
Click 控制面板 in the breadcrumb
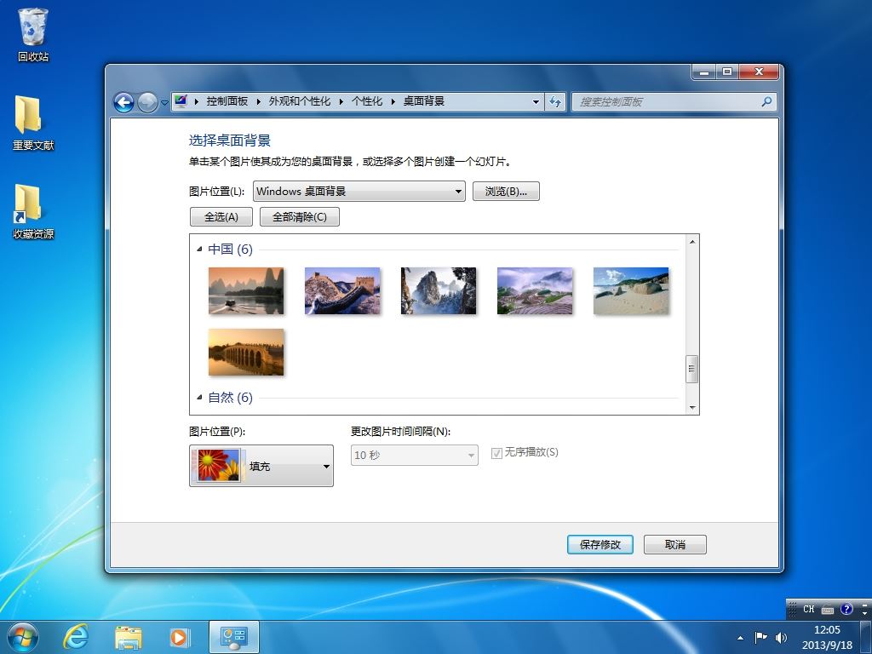[227, 101]
